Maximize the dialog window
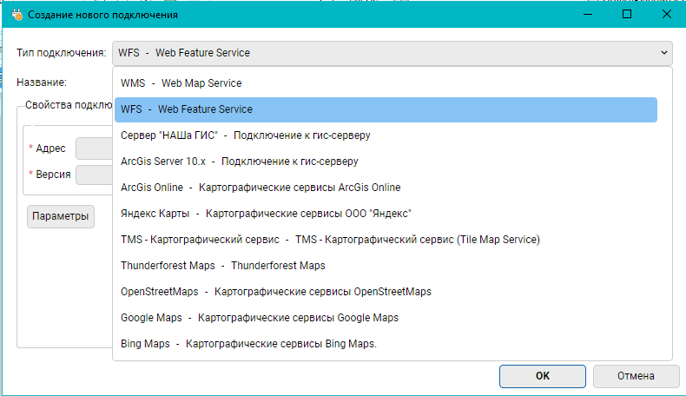 (x=626, y=15)
